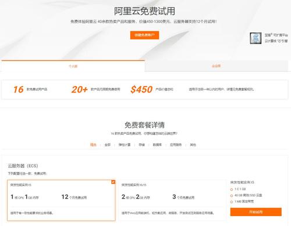The image size is (291, 226).
Task: Select the 弹性计算 category filter
Action: [125, 145]
